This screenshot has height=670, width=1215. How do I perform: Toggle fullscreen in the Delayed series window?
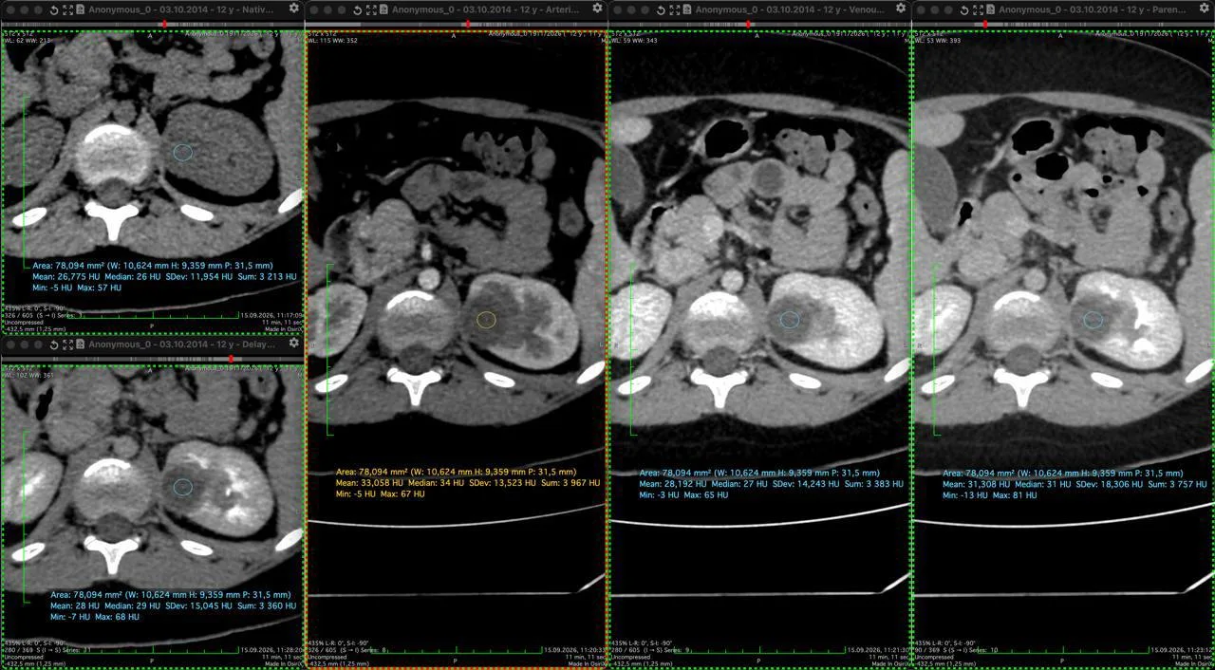point(68,344)
